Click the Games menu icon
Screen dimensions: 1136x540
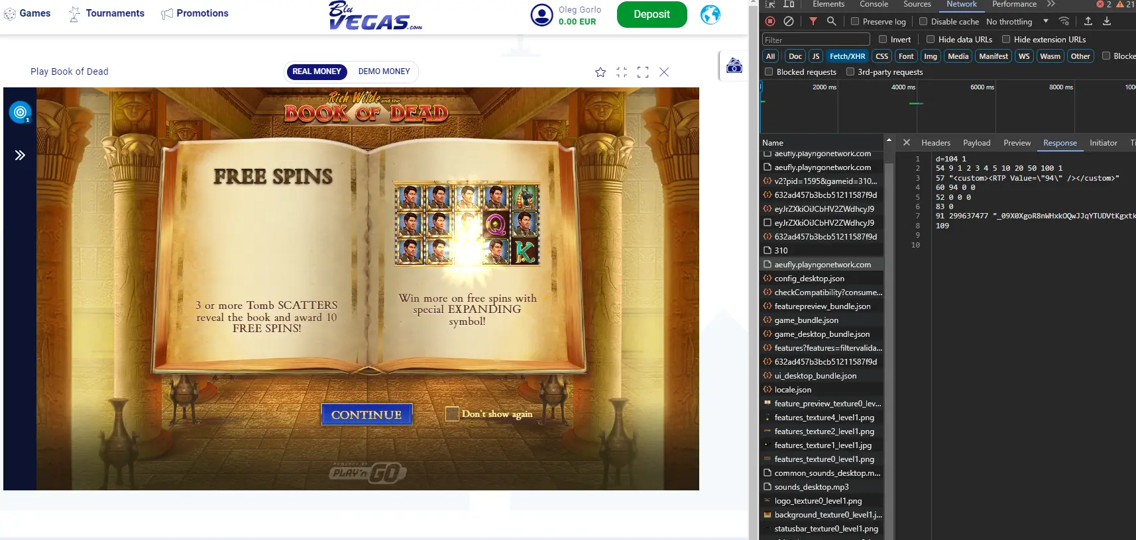coord(10,14)
